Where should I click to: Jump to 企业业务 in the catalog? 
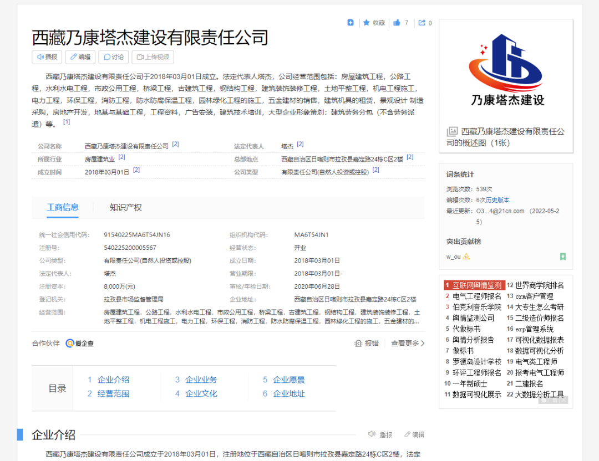click(201, 380)
